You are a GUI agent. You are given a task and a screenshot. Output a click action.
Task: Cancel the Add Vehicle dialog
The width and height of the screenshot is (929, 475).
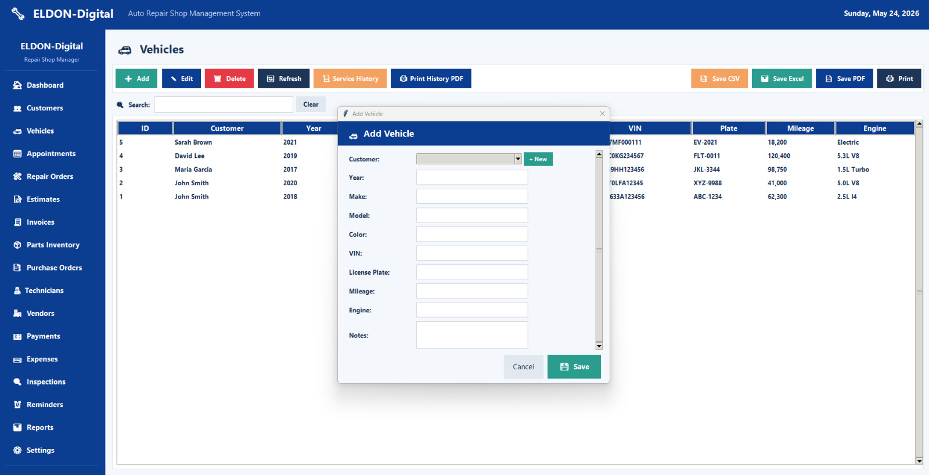click(x=524, y=367)
